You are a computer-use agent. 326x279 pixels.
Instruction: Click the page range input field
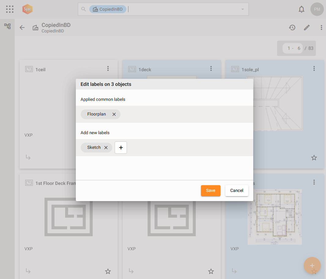293,48
